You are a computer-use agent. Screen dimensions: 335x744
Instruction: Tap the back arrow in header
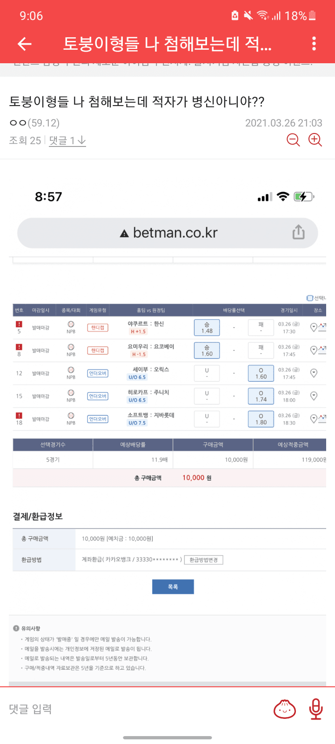coord(24,44)
